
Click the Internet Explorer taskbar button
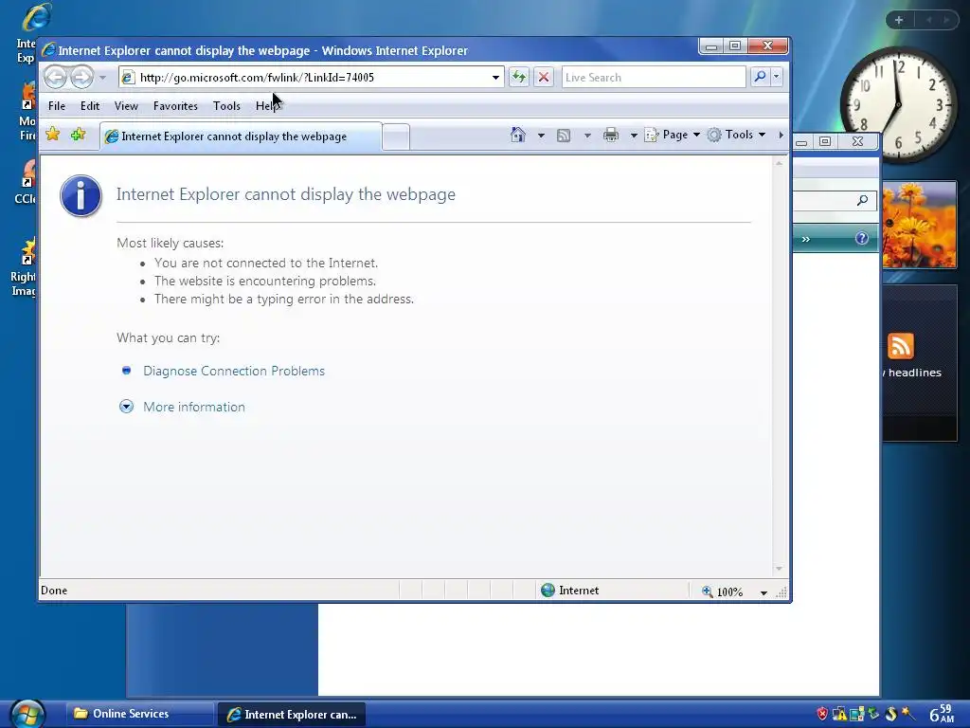coord(292,715)
